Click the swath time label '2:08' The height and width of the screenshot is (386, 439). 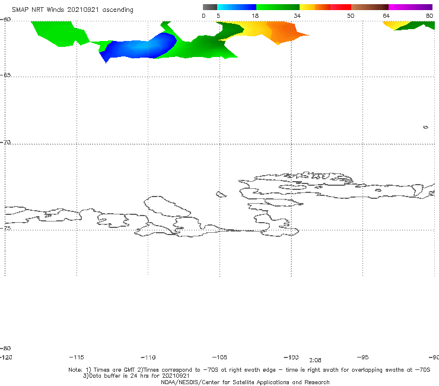(315, 360)
